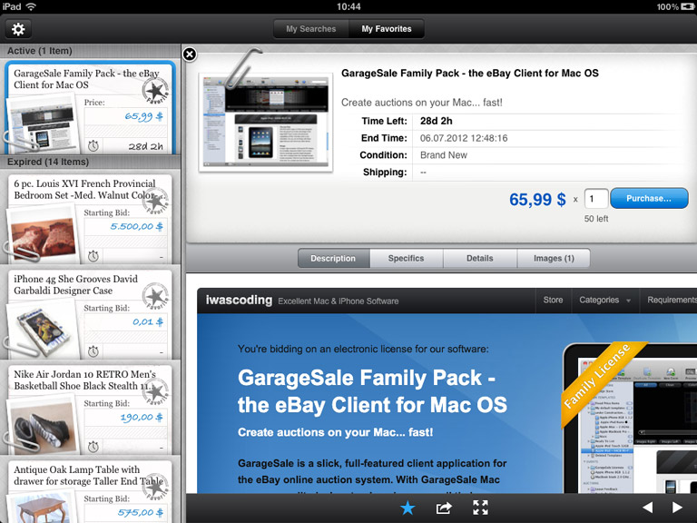The image size is (697, 523).
Task: Toggle the blue favorite star in bottom toolbar
Action: pyautogui.click(x=407, y=508)
